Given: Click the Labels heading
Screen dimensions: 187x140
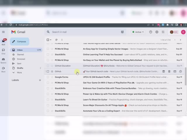Looking at the screenshot, I should tap(15, 80).
